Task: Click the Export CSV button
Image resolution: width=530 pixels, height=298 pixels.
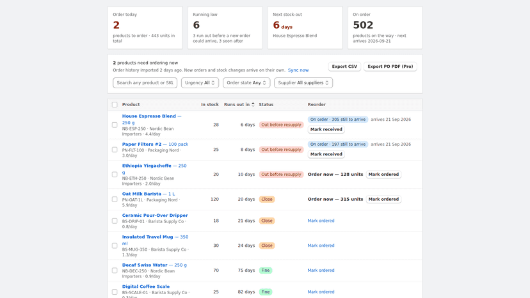Action: tap(344, 67)
